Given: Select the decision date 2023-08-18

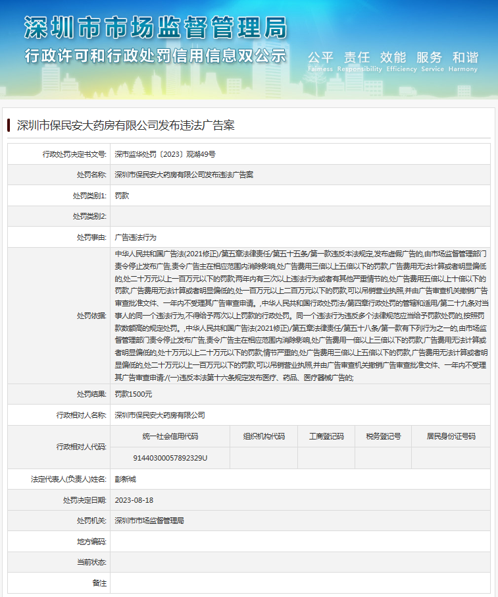Looking at the screenshot, I should 134,500.
